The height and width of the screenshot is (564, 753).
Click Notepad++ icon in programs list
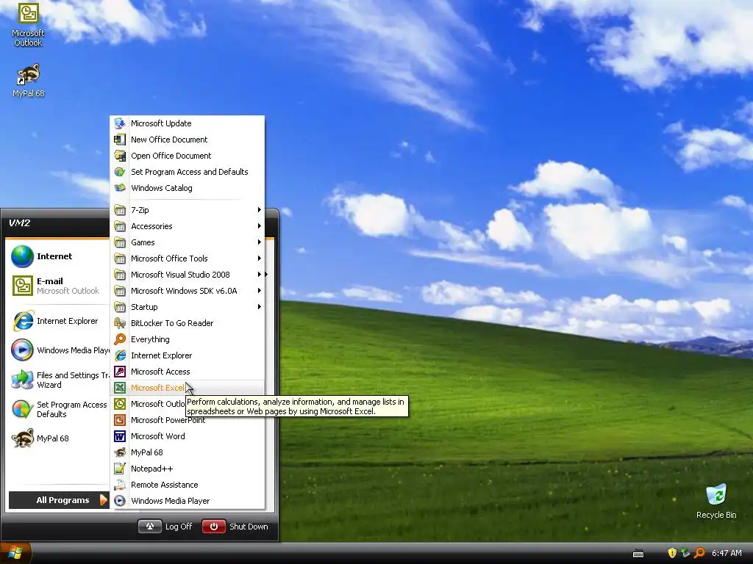120,469
